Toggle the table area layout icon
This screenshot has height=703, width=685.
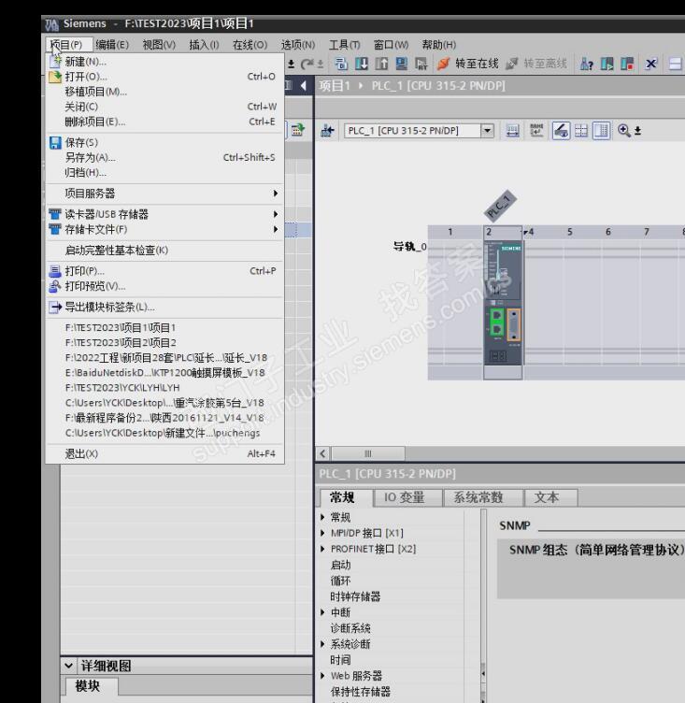(601, 131)
